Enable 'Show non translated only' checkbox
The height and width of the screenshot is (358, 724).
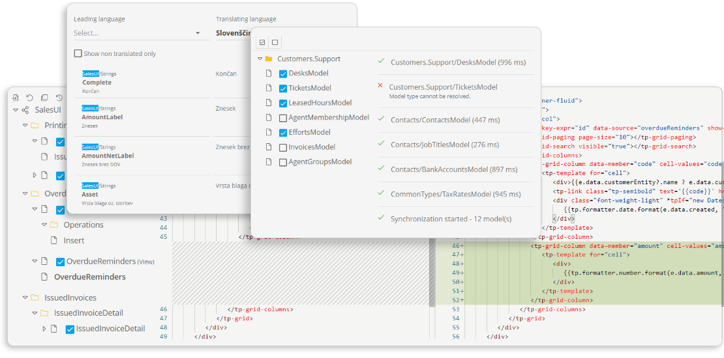[x=78, y=54]
